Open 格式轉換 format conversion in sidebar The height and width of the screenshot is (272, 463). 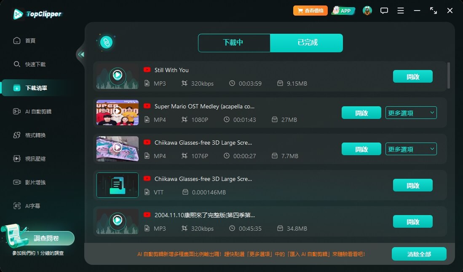point(29,135)
